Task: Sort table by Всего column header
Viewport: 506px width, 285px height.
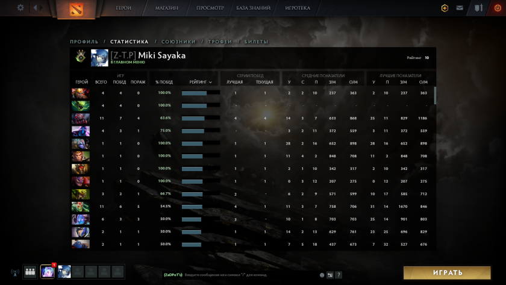Action: click(101, 82)
